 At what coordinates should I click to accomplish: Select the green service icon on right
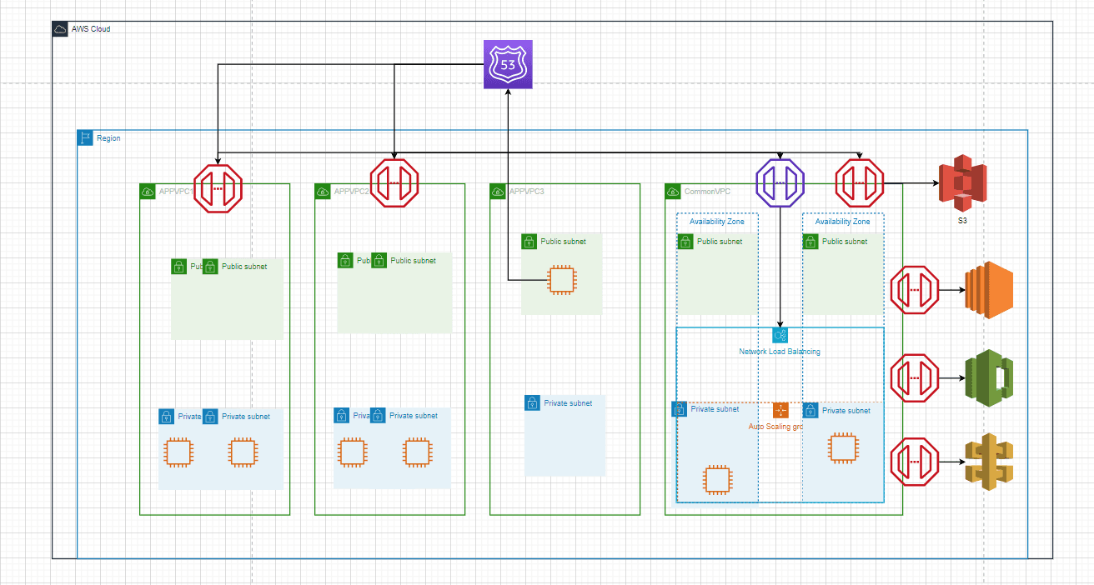(x=987, y=377)
